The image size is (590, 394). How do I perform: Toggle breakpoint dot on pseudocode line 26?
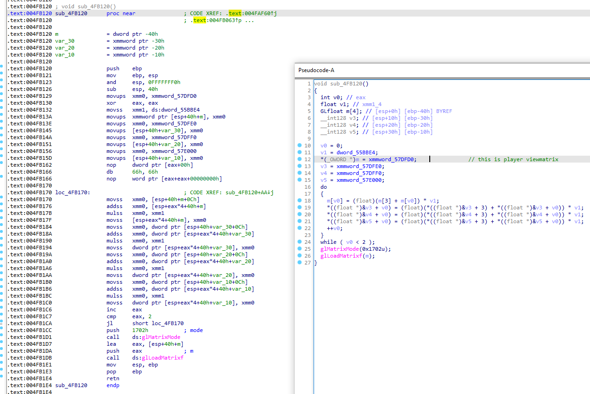pos(300,256)
